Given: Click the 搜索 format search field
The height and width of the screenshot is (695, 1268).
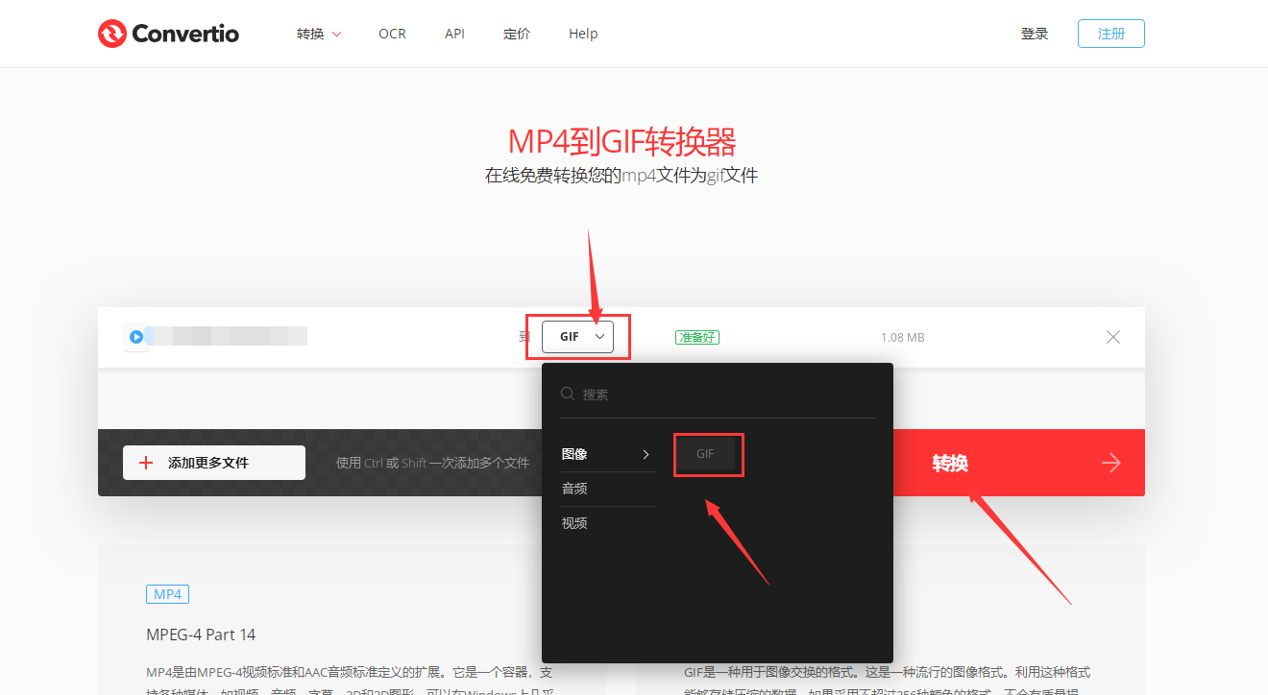Looking at the screenshot, I should [x=718, y=395].
